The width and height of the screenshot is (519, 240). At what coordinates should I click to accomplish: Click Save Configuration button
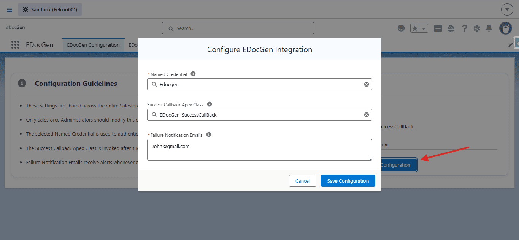point(348,181)
